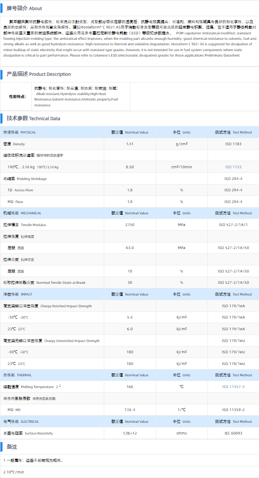This screenshot has height=478, width=259.
Task: Click the IEC 60093 test method entry
Action: (x=233, y=433)
